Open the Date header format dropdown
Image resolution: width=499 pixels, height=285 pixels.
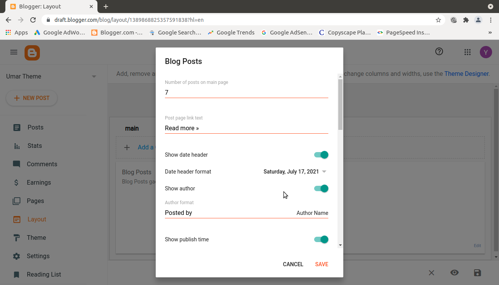click(324, 172)
